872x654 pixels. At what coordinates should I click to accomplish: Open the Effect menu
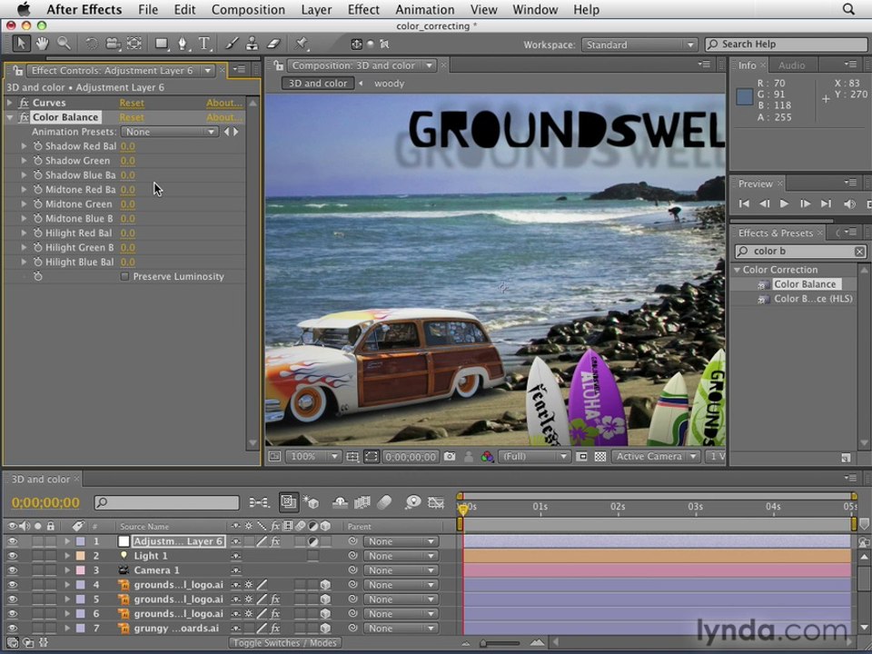tap(363, 9)
